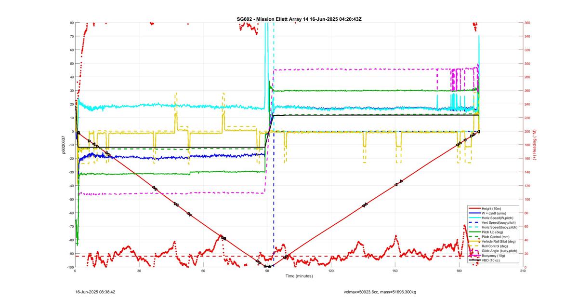The image size is (578, 300).
Task: Click the black VBD line swatch in legend
Action: [x=475, y=260]
